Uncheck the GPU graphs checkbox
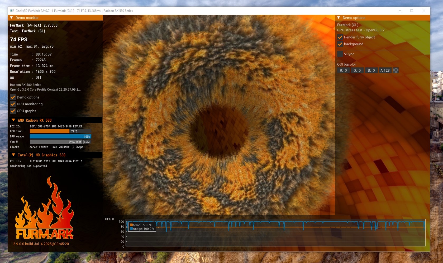Viewport: 443px width, 263px height. point(13,111)
